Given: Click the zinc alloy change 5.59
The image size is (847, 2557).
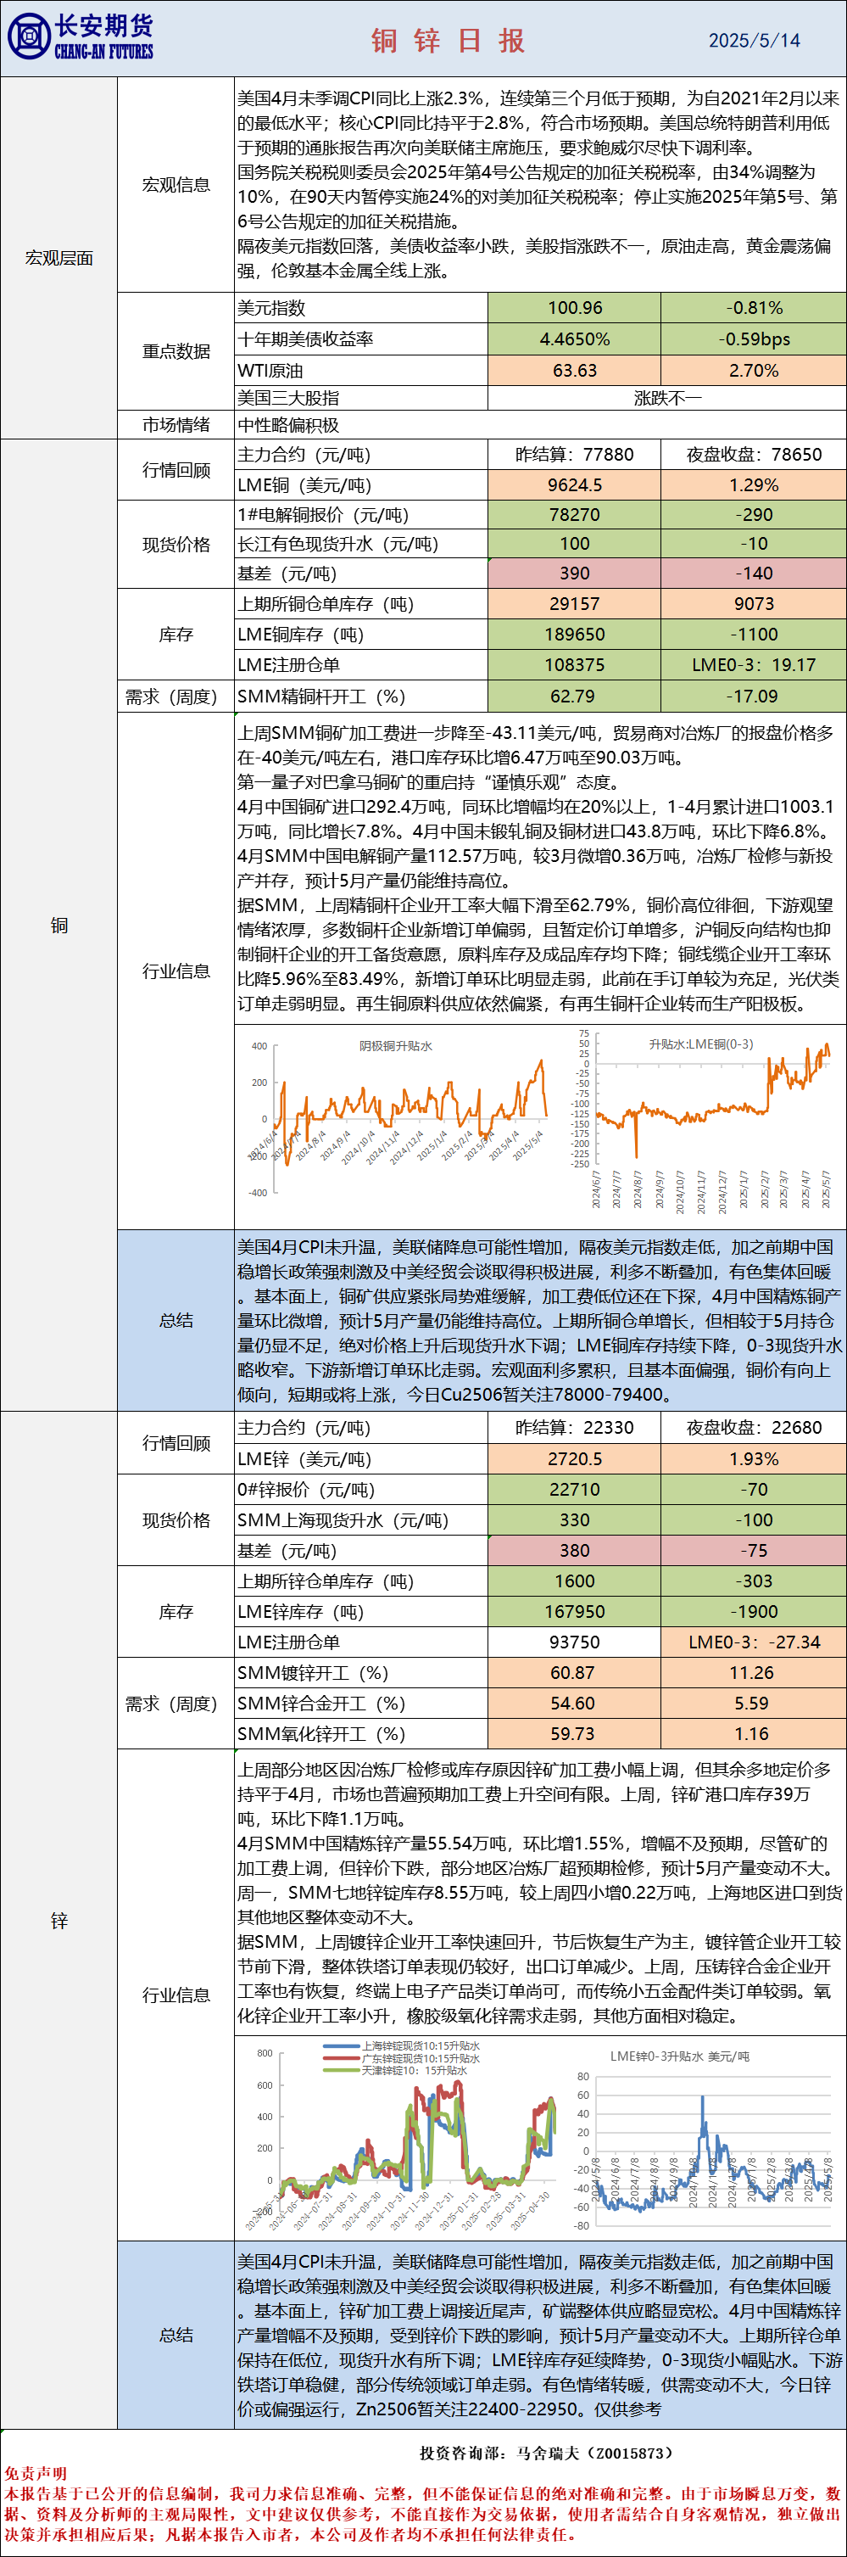Looking at the screenshot, I should tap(754, 1704).
